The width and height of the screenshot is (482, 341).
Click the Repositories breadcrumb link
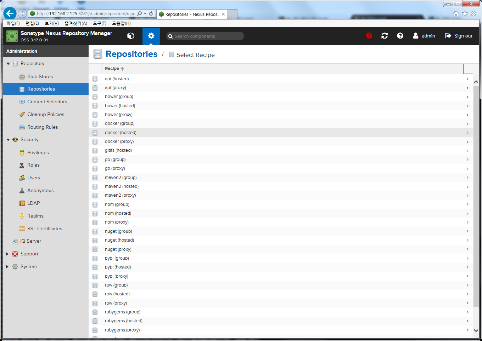pyautogui.click(x=131, y=54)
